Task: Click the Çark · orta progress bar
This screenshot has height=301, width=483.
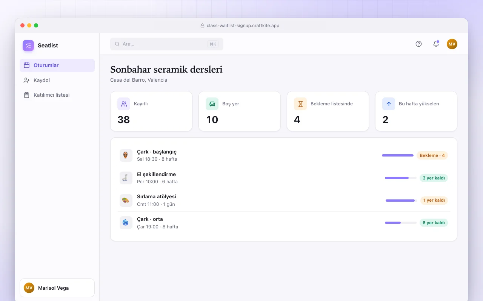Action: tap(401, 223)
